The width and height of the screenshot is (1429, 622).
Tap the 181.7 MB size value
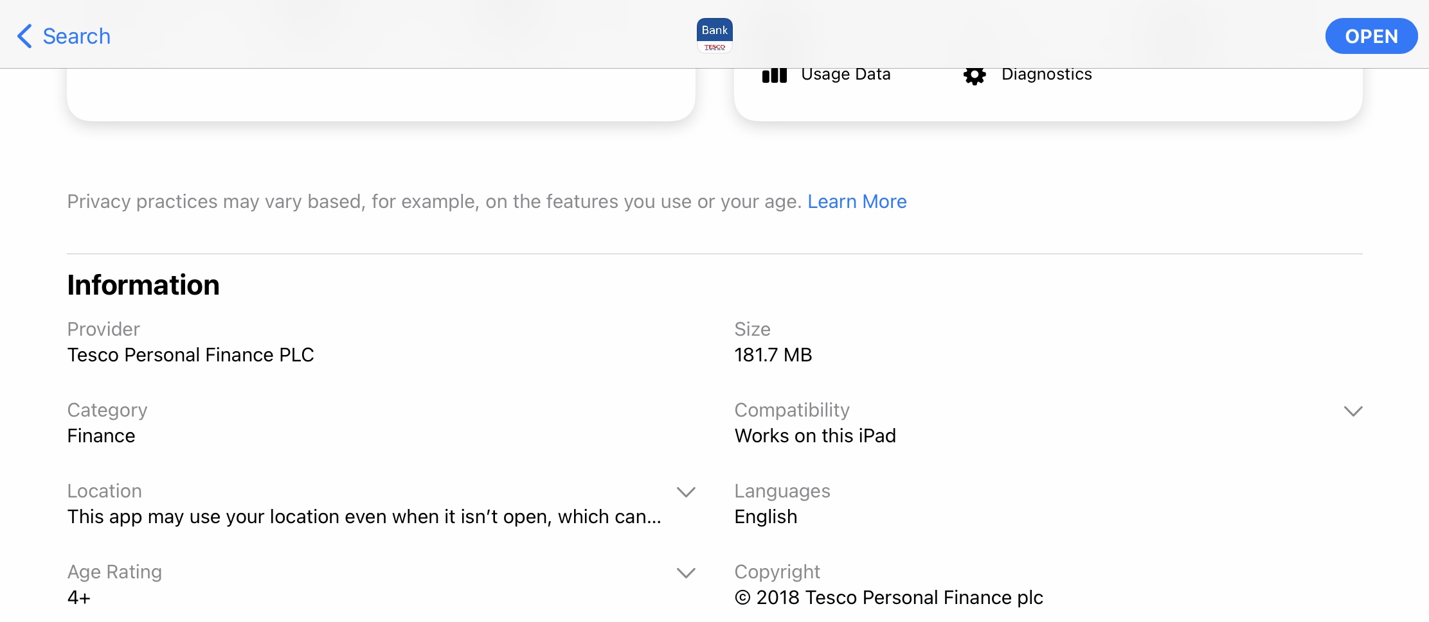(x=773, y=355)
